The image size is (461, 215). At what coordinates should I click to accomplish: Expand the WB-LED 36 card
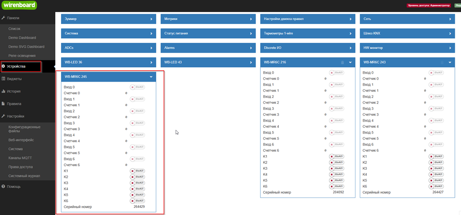[x=108, y=62]
